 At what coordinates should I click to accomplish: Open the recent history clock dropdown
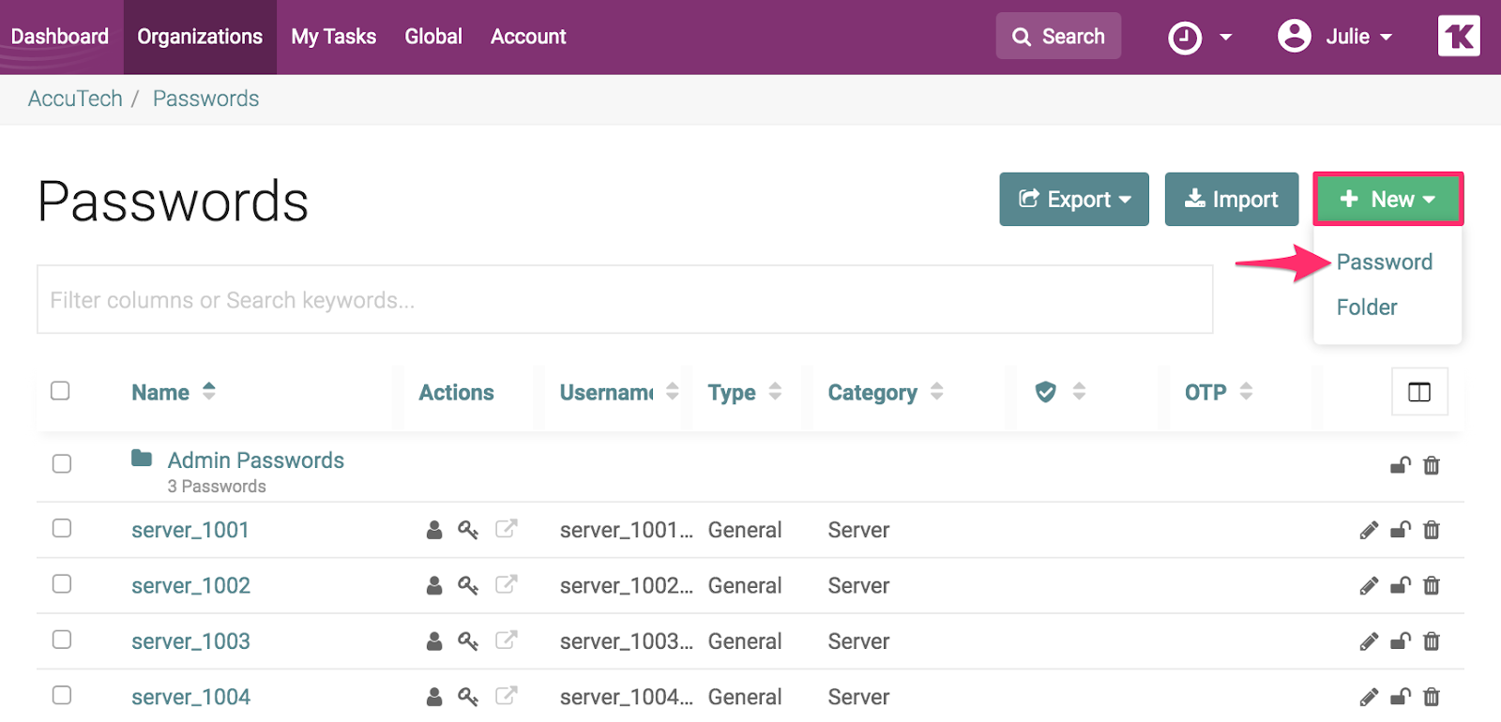[1199, 38]
